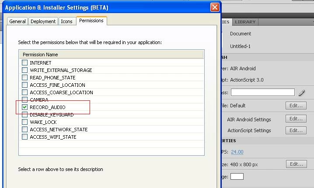Click the Permission Name column header
This screenshot has width=314, height=188.
112,55
